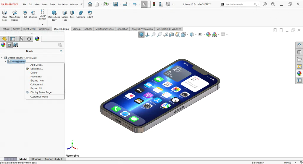Select the Indent tool
This screenshot has width=303, height=164.
90,14
